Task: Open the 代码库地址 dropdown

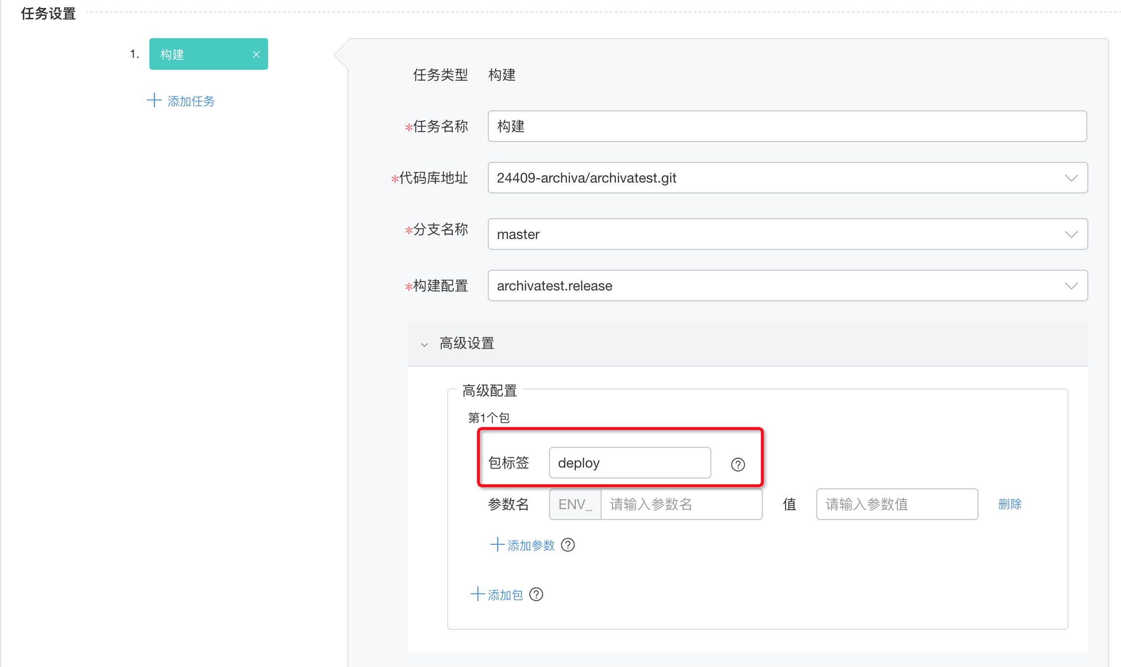Action: tap(788, 178)
